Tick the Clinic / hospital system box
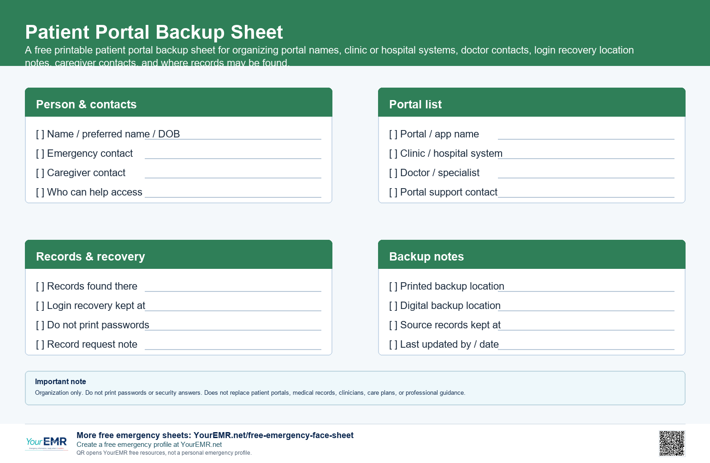710x463 pixels. click(393, 154)
